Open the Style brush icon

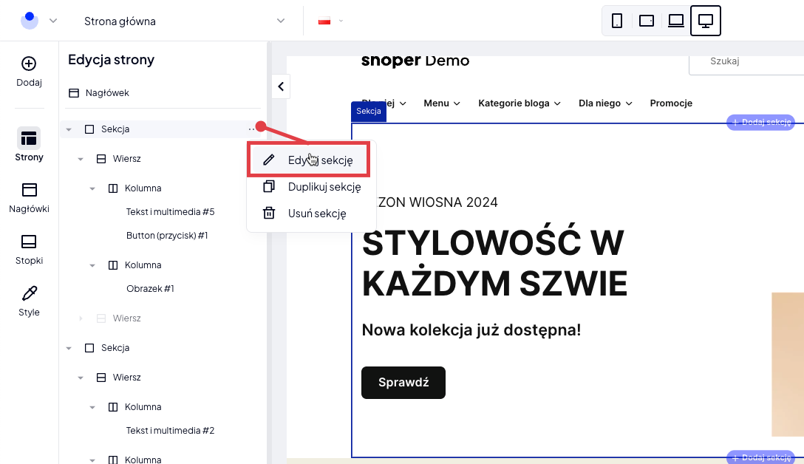[x=29, y=293]
